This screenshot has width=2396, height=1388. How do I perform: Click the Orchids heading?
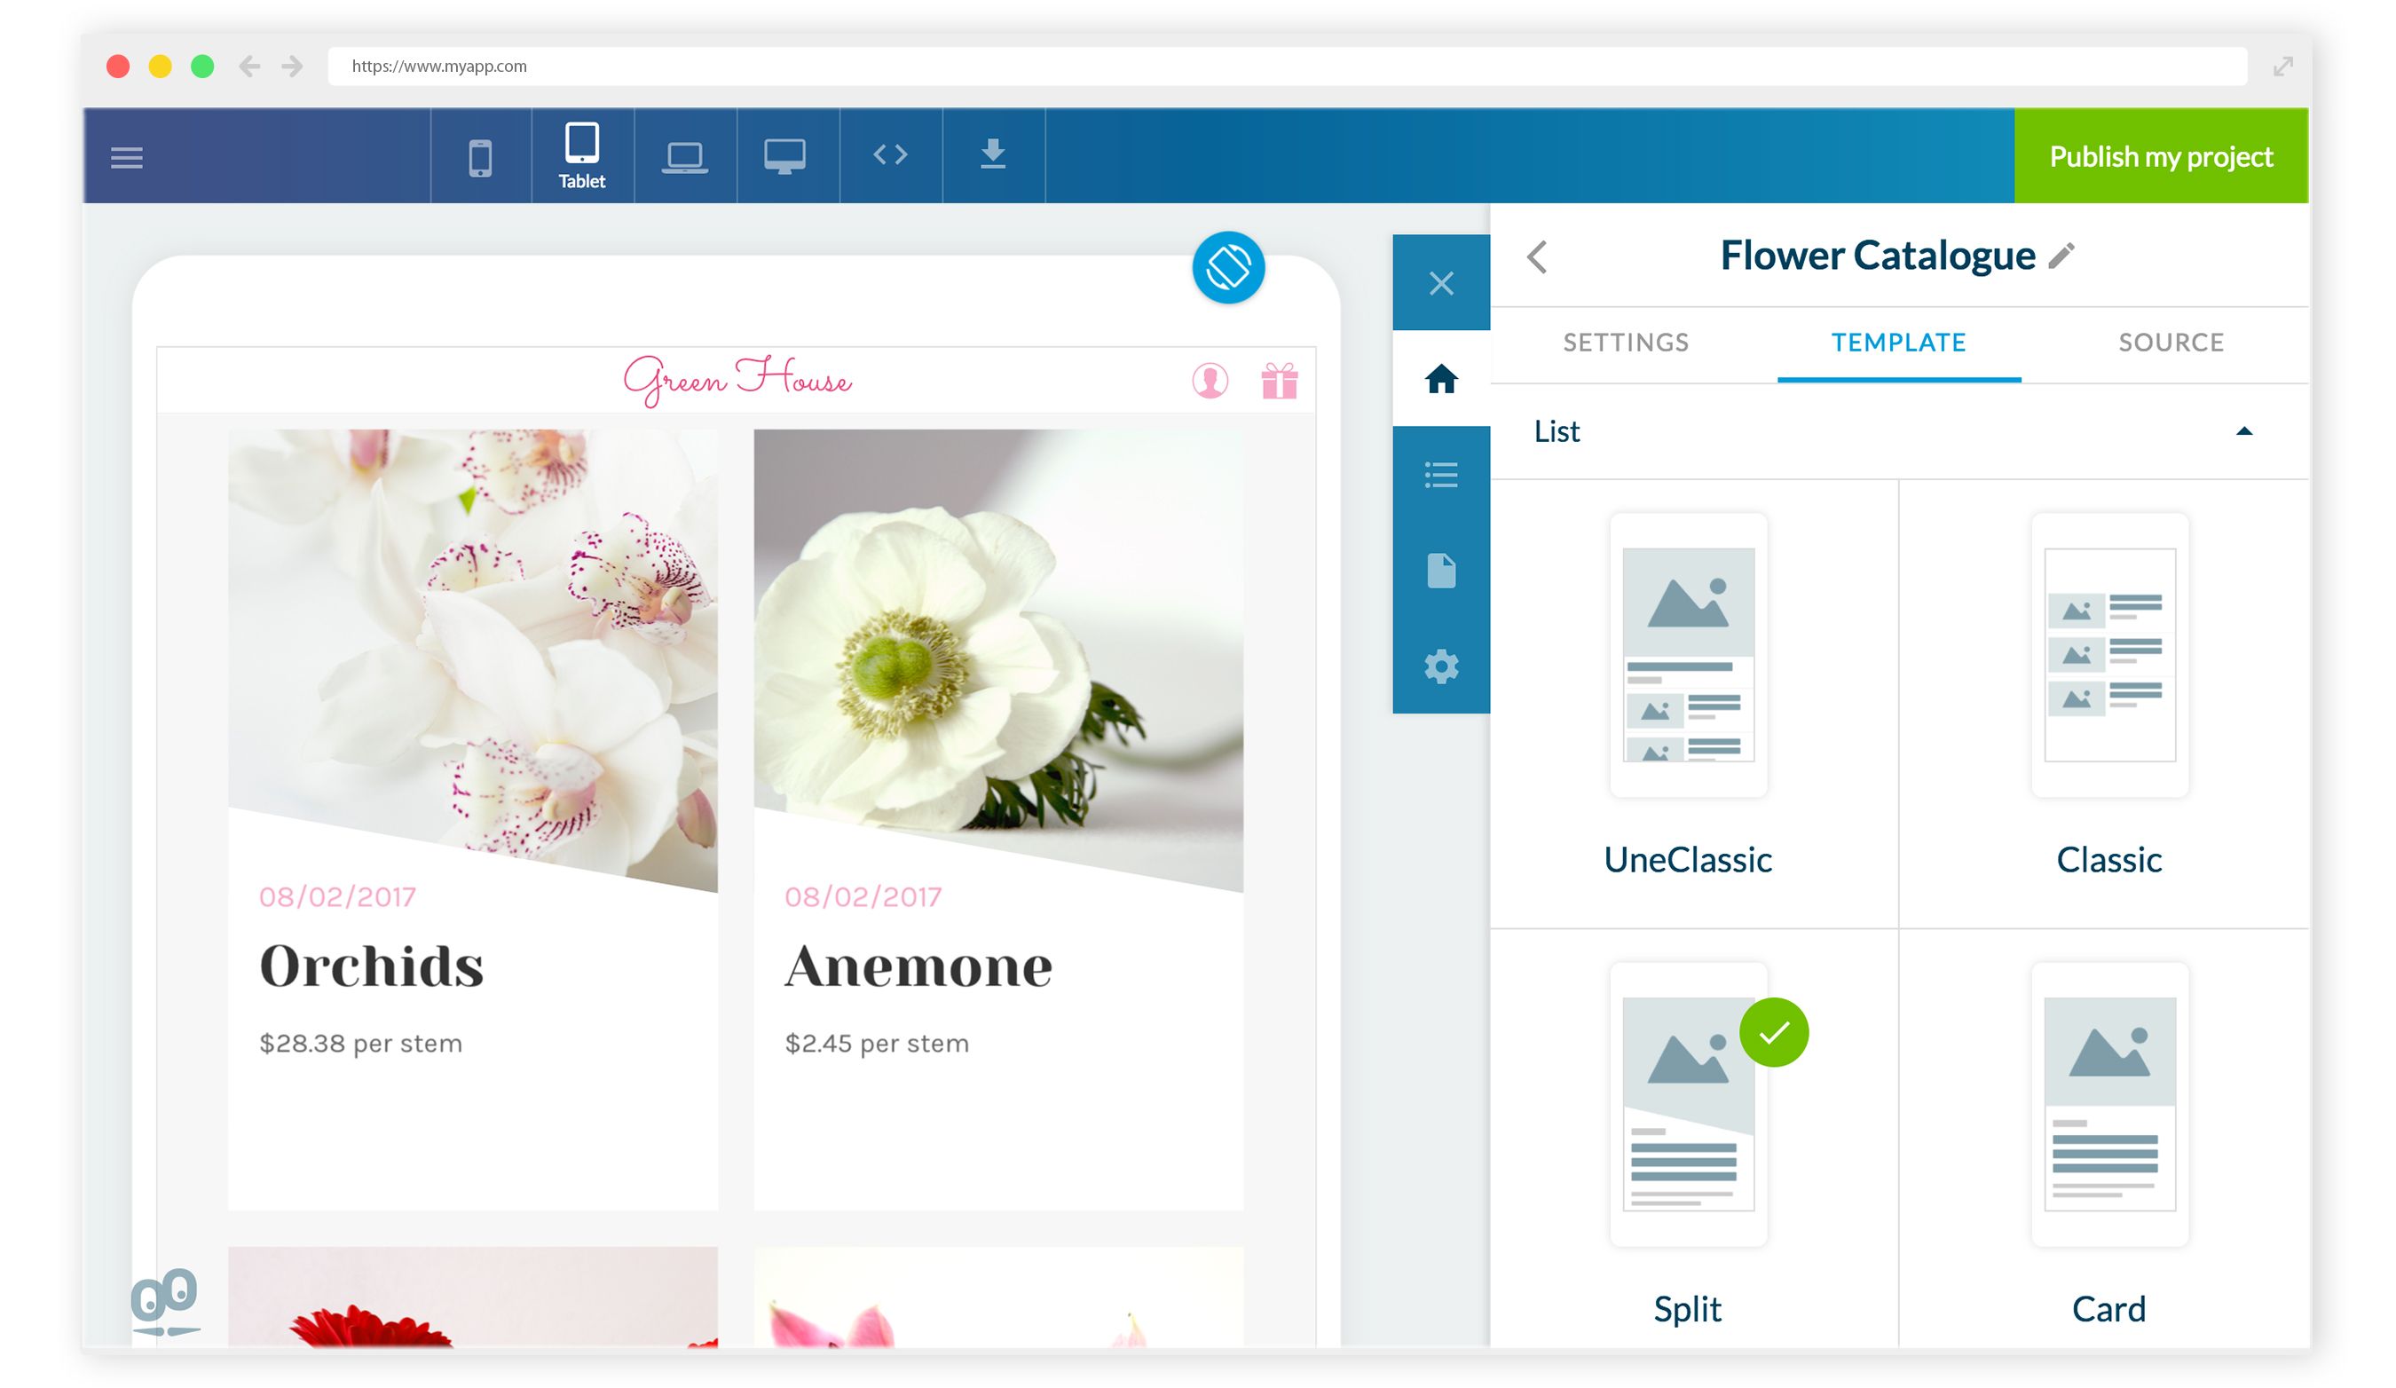tap(372, 966)
